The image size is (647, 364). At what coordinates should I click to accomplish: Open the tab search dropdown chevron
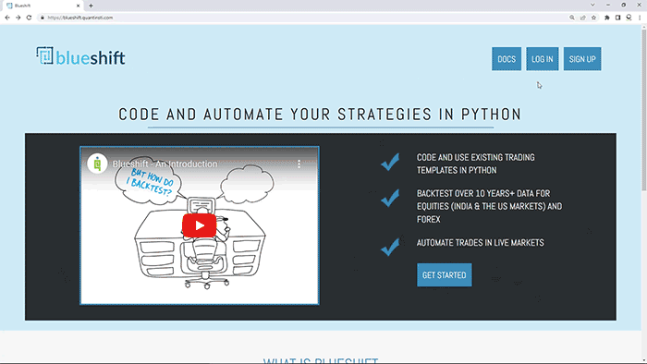(x=592, y=5)
